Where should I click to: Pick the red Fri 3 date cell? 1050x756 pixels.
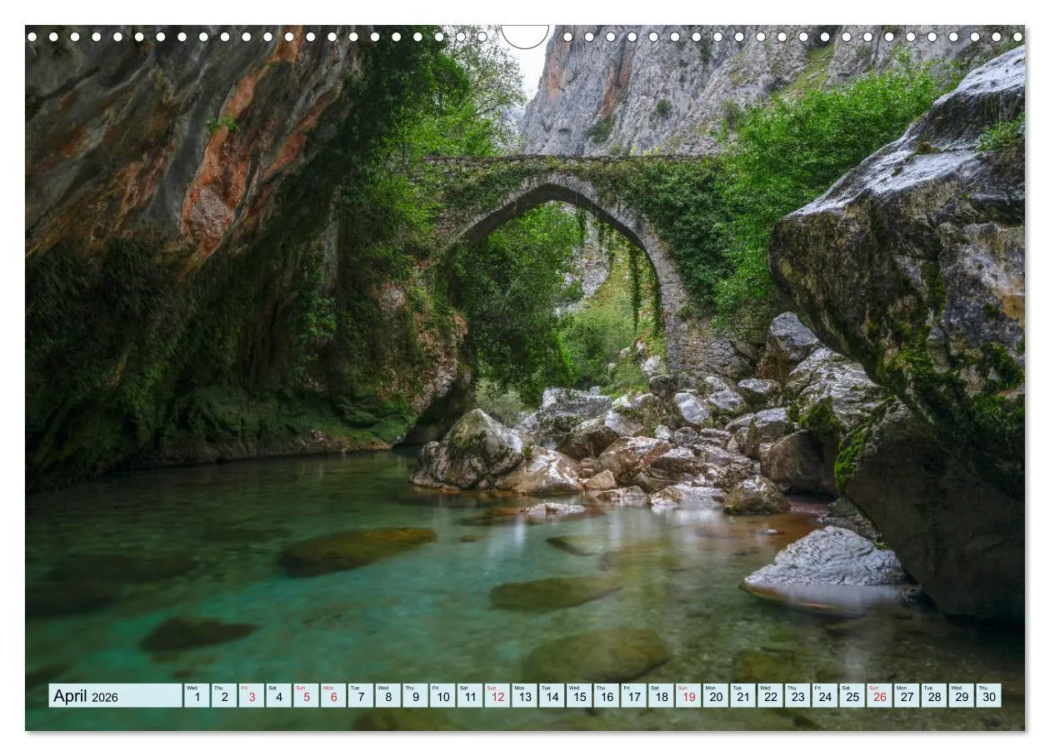(x=252, y=696)
